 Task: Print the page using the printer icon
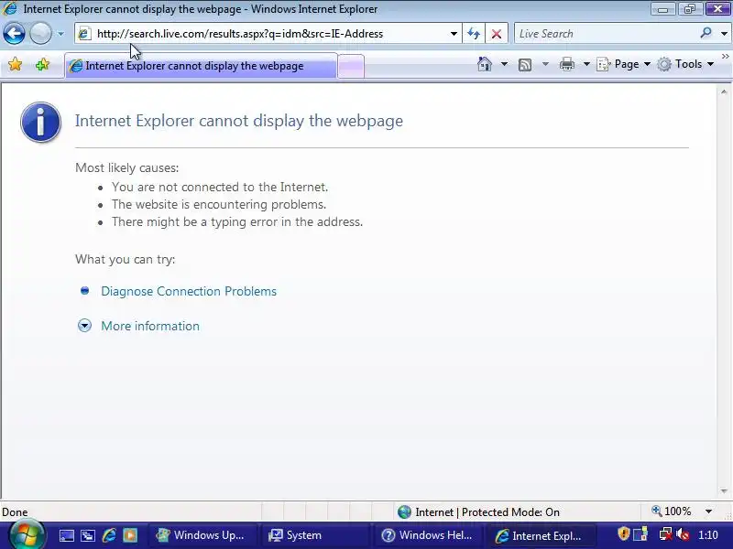point(567,64)
